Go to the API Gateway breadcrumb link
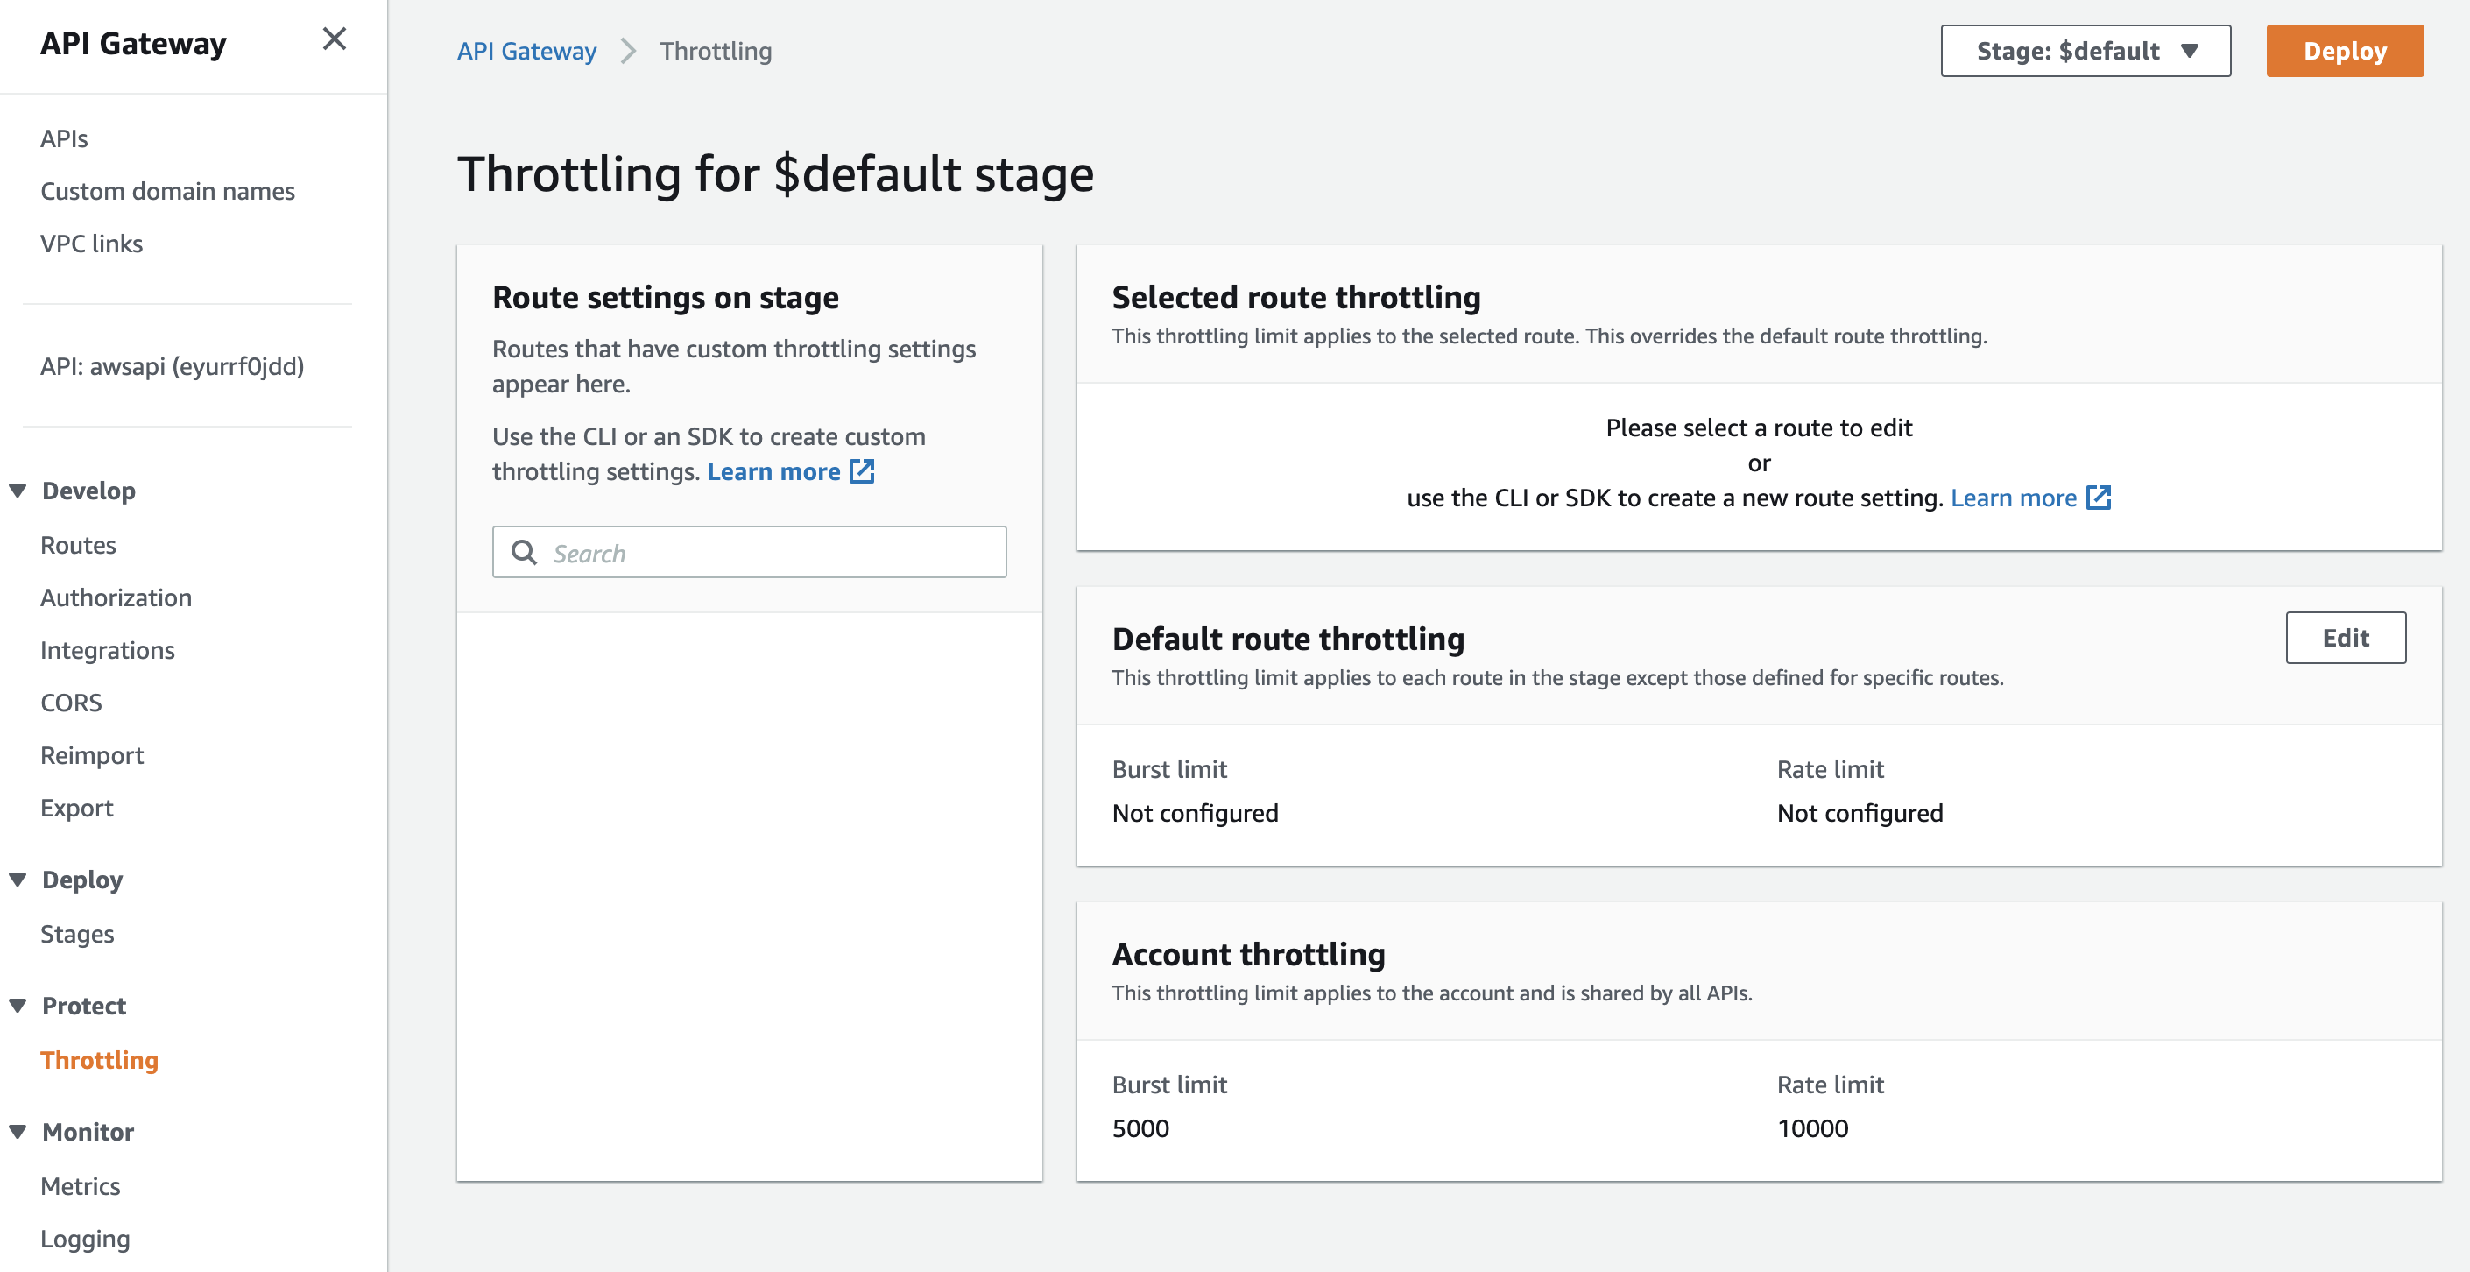Image resolution: width=2470 pixels, height=1272 pixels. (526, 51)
